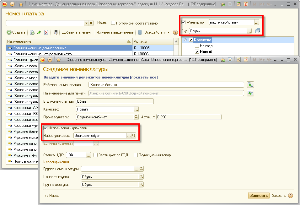300x205 pixels.
Task: Check the Подакцизный товар checkbox
Action: point(136,155)
